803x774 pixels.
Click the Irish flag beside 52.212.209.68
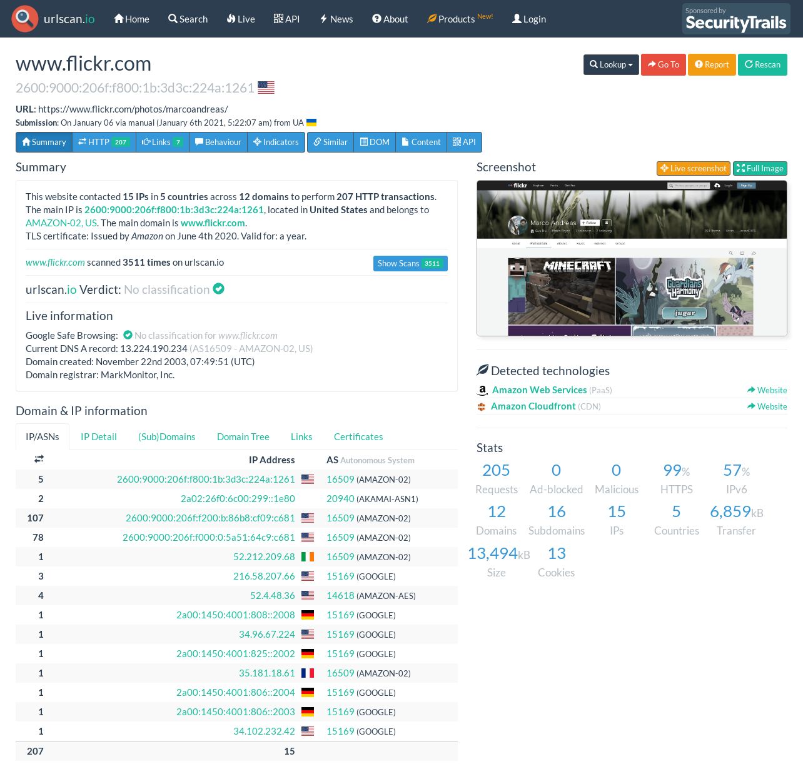(x=308, y=557)
